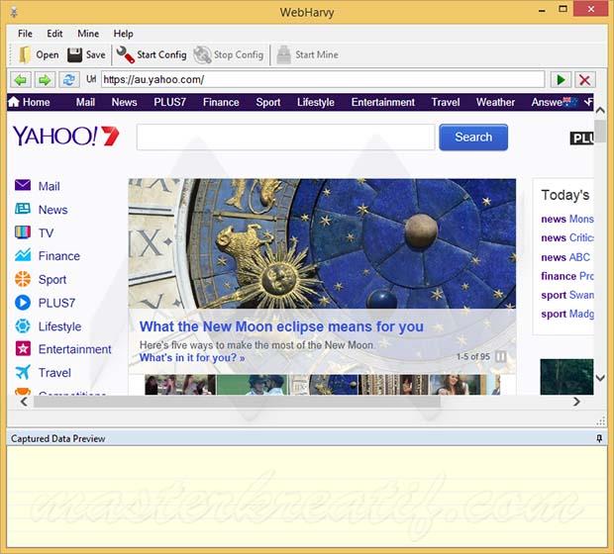Viewport: 614px width, 554px height.
Task: Open the sidebar Lifestyle link text
Action: coord(59,326)
